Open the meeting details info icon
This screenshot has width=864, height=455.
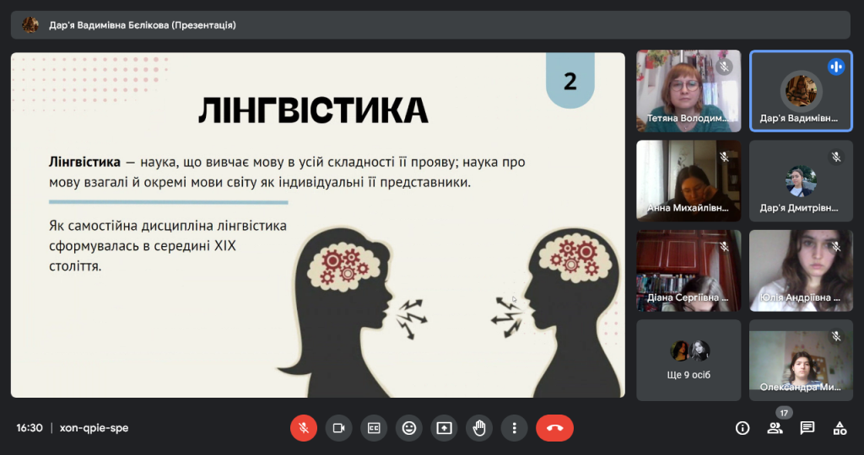pyautogui.click(x=742, y=428)
